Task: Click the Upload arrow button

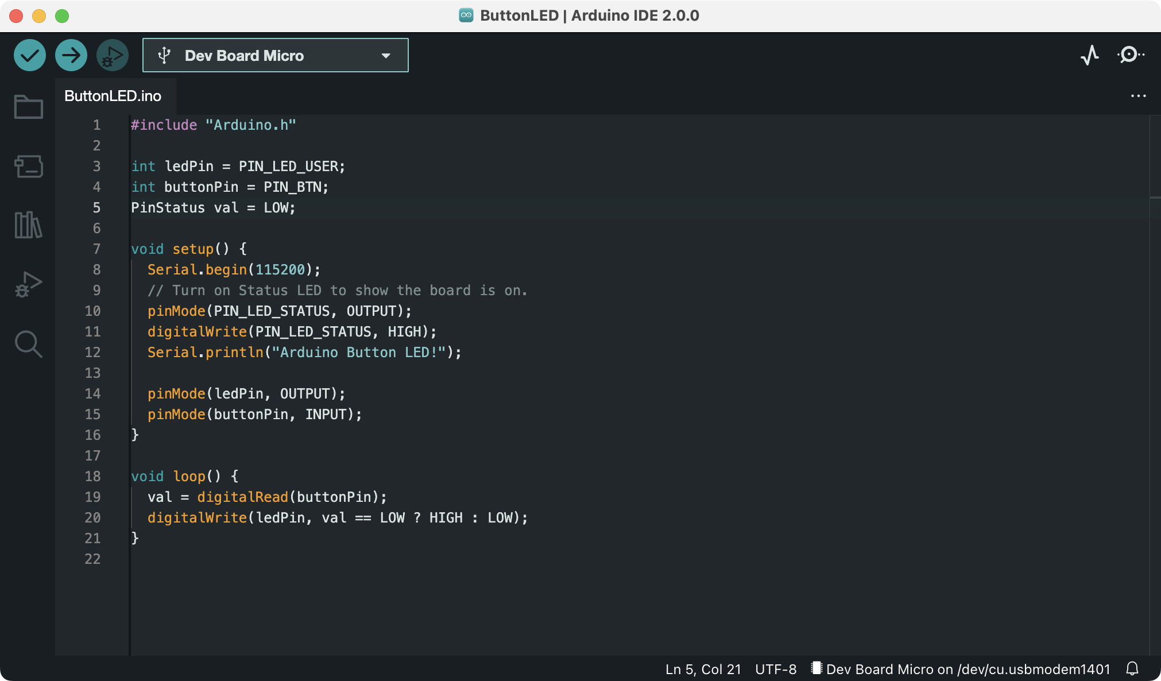Action: (71, 56)
